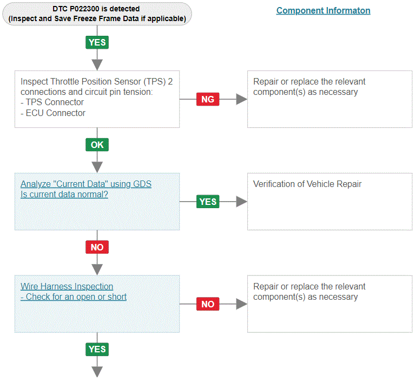
Task: Click the DTC P022300 is detected start box
Action: (97, 14)
